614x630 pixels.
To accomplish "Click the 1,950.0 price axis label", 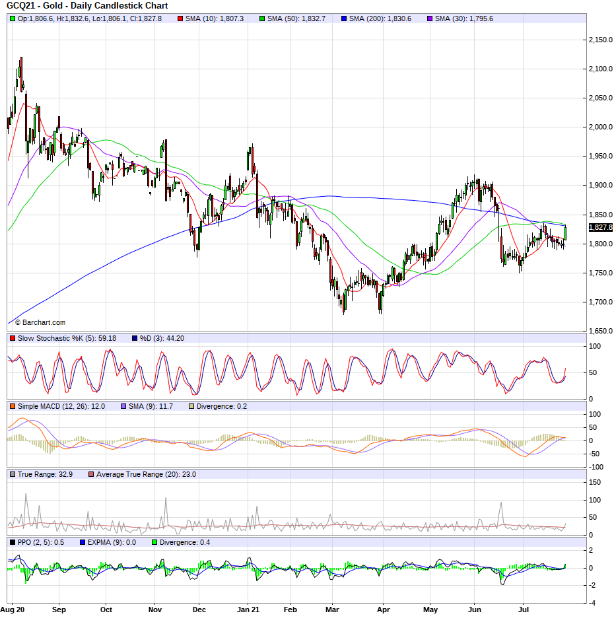I will tap(601, 157).
